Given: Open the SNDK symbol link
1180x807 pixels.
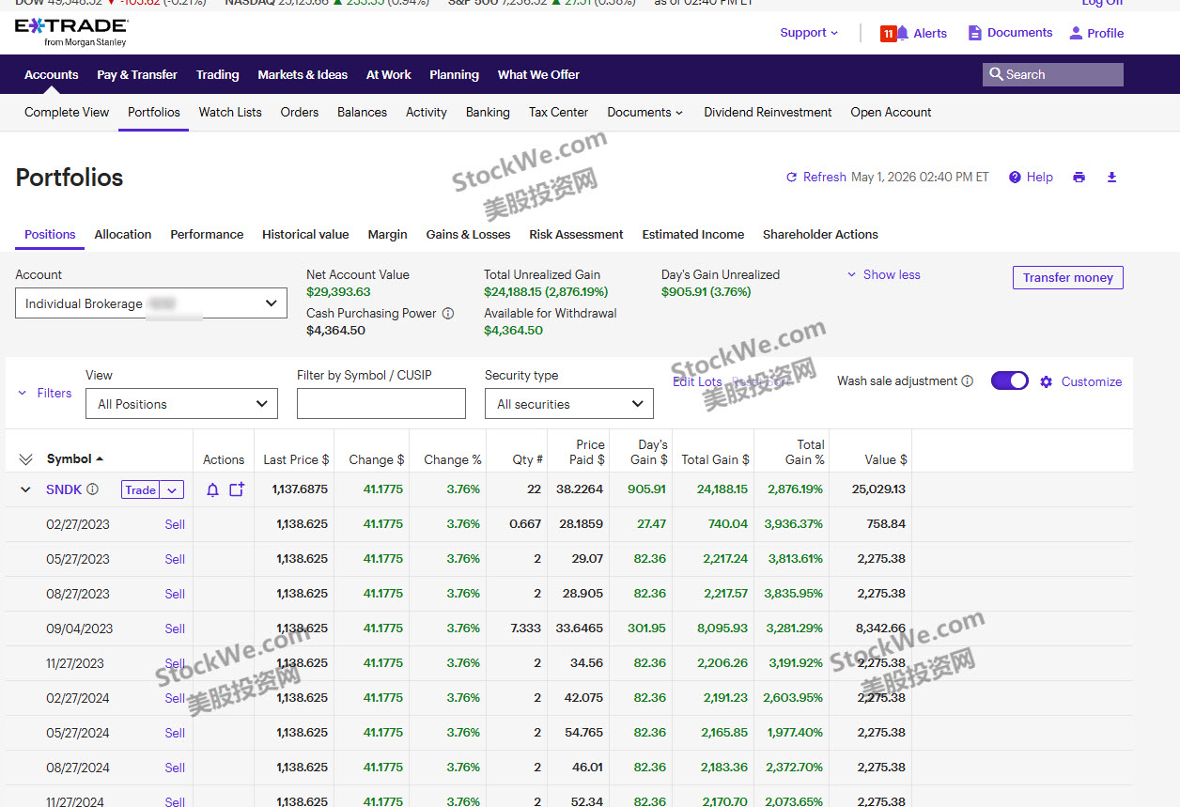Looking at the screenshot, I should click(x=64, y=489).
